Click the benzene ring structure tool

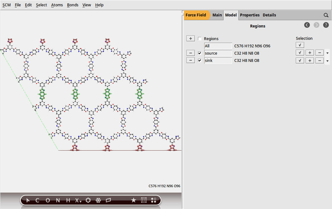[x=88, y=200]
